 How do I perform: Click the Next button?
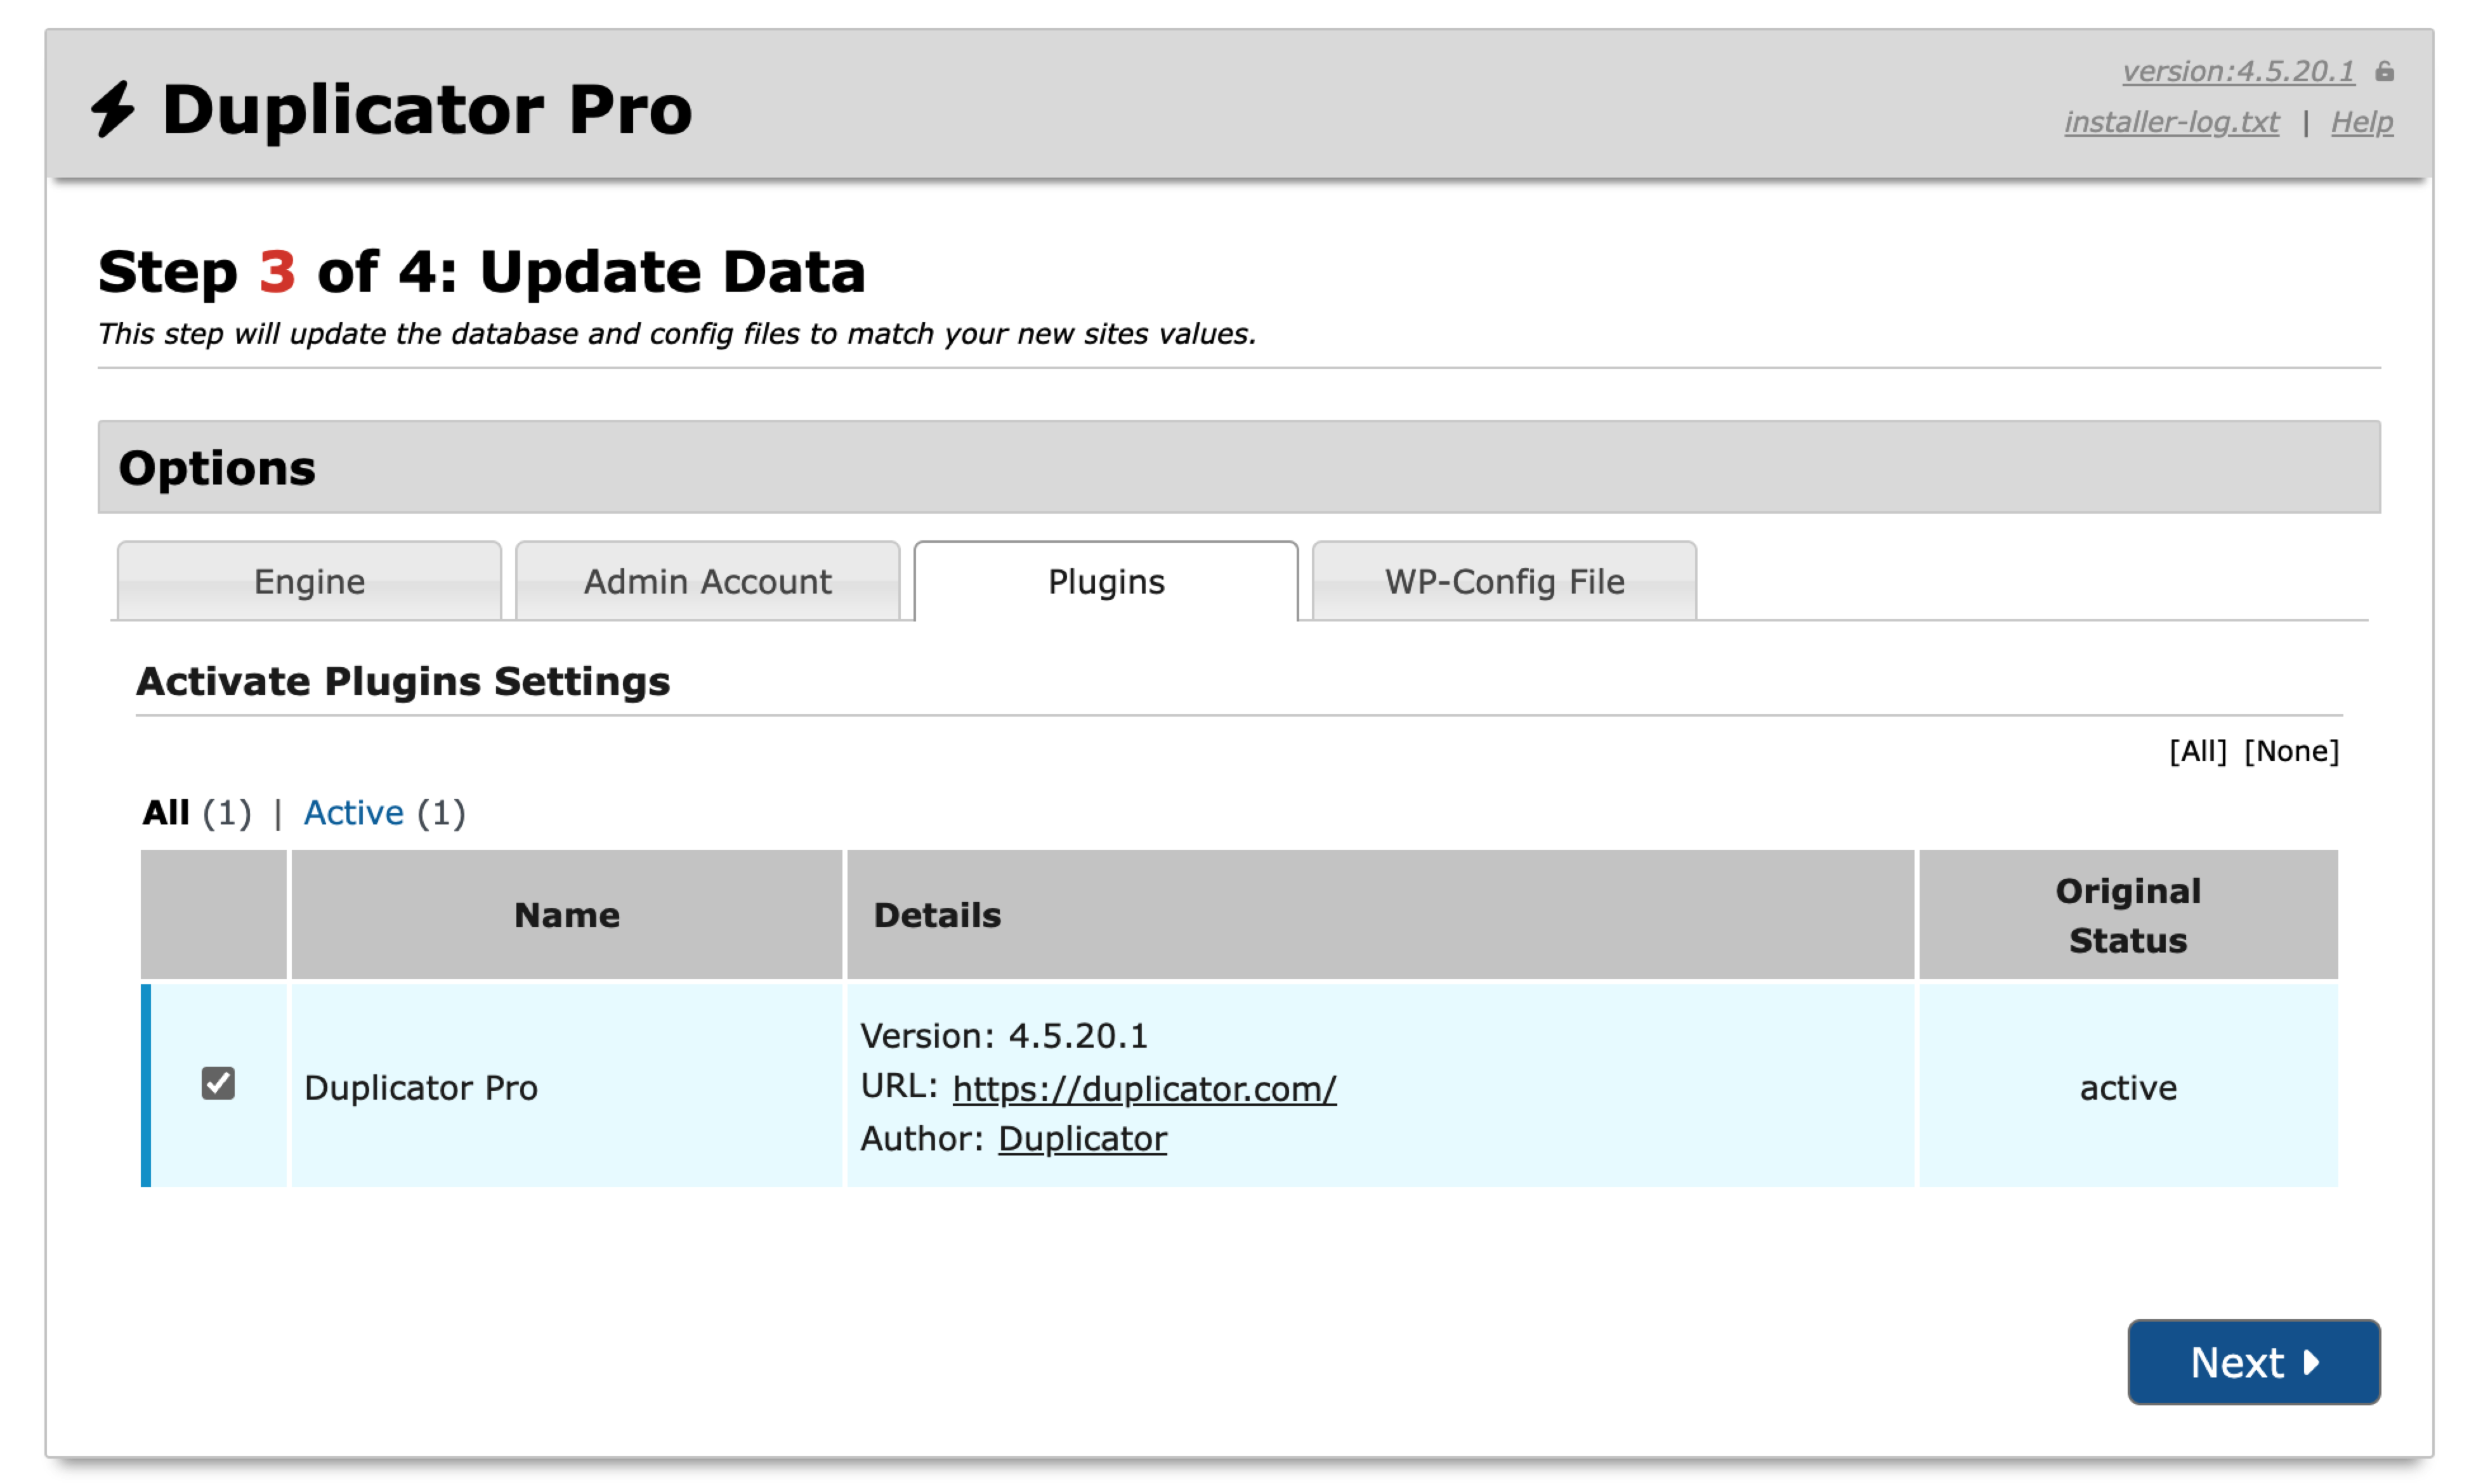(x=2253, y=1362)
